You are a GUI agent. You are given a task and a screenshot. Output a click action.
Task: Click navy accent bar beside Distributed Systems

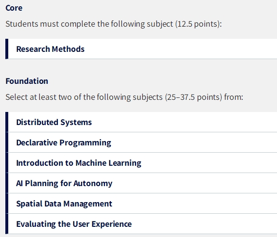[x=7, y=122]
